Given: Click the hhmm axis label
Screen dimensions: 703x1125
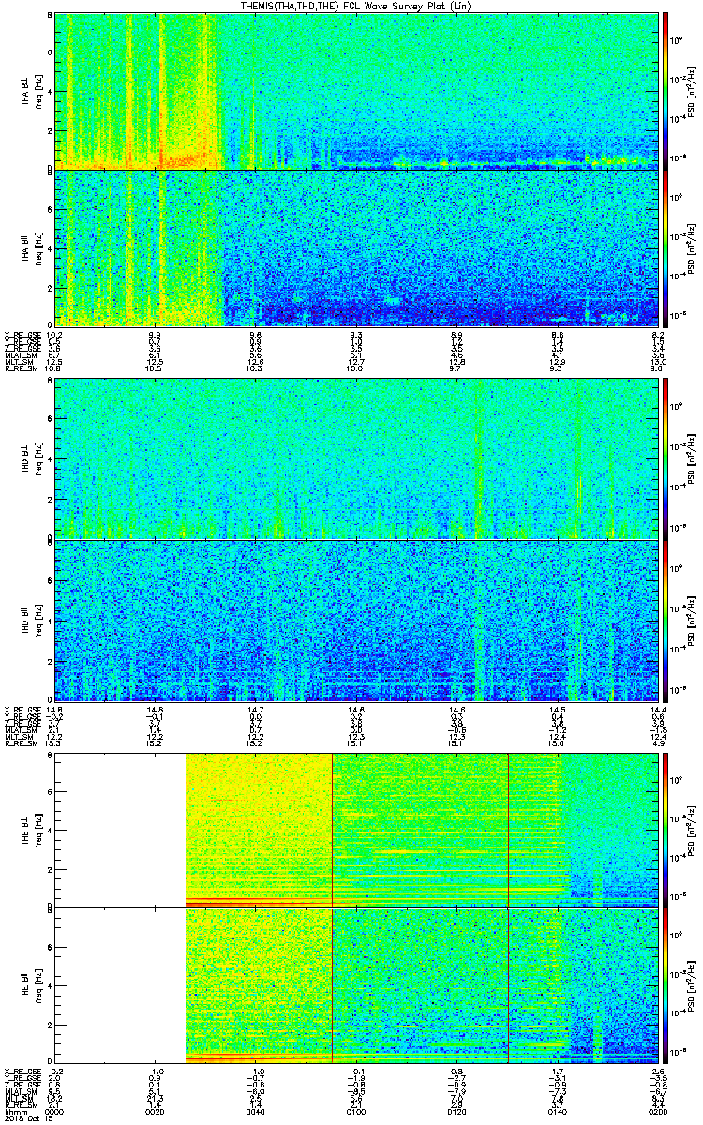Looking at the screenshot, I should tap(14, 1113).
